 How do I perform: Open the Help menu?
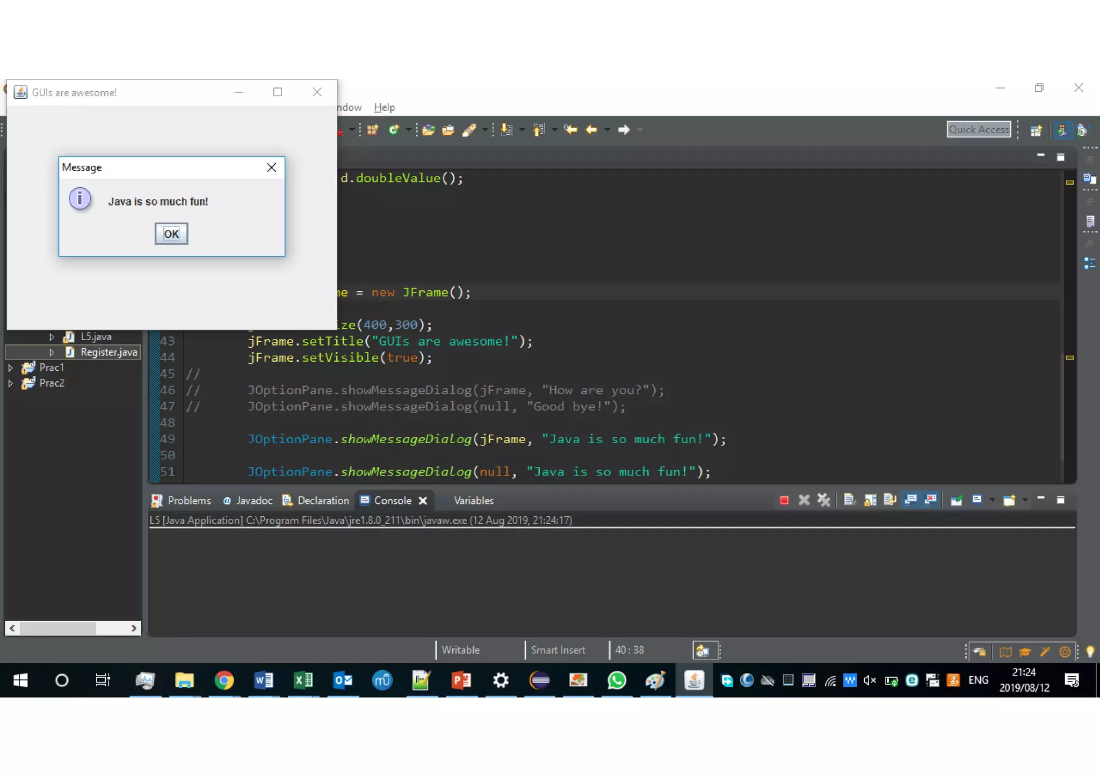384,107
